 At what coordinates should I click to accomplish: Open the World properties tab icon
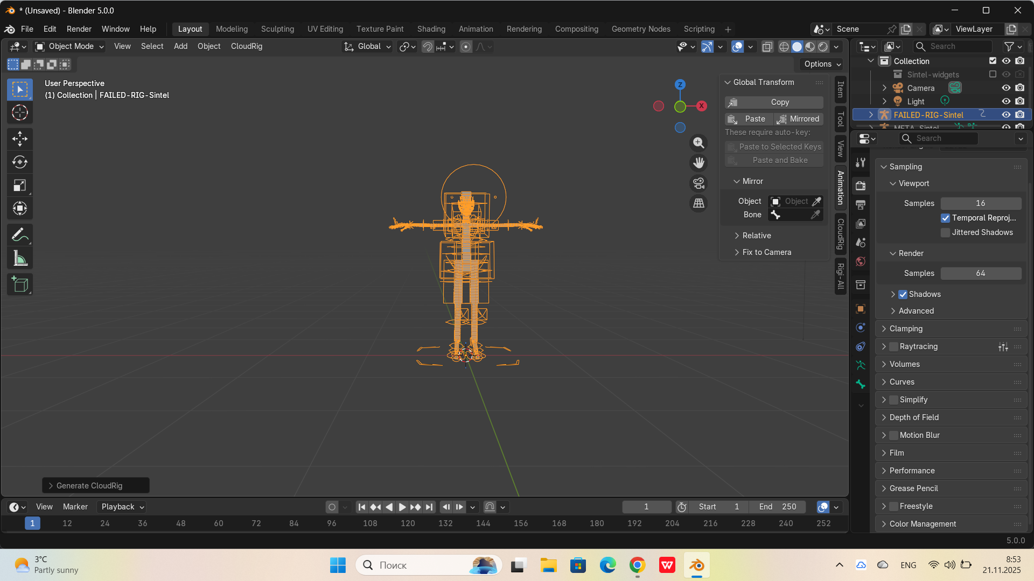click(x=861, y=261)
